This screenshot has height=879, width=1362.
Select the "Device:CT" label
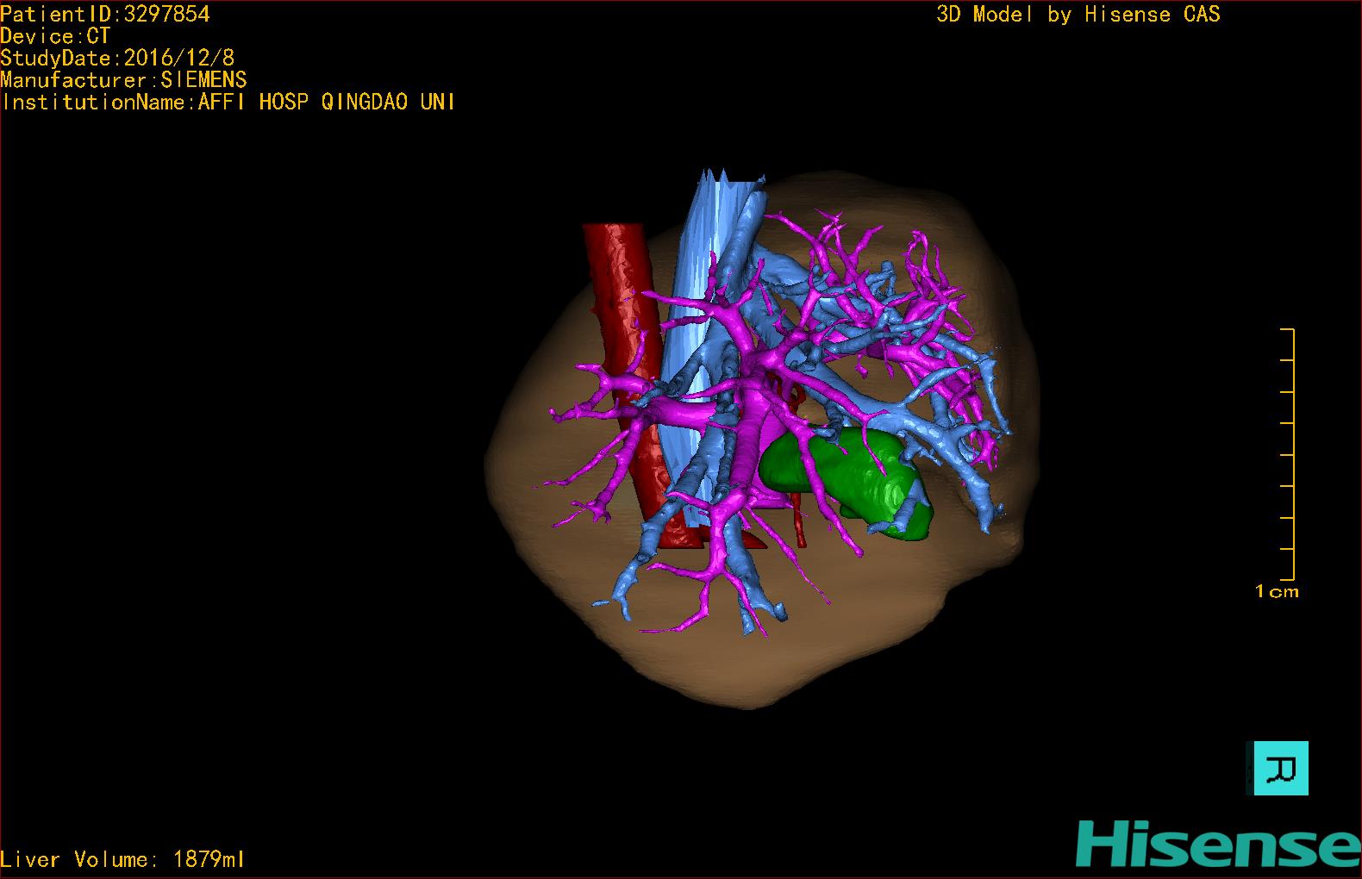[x=55, y=36]
